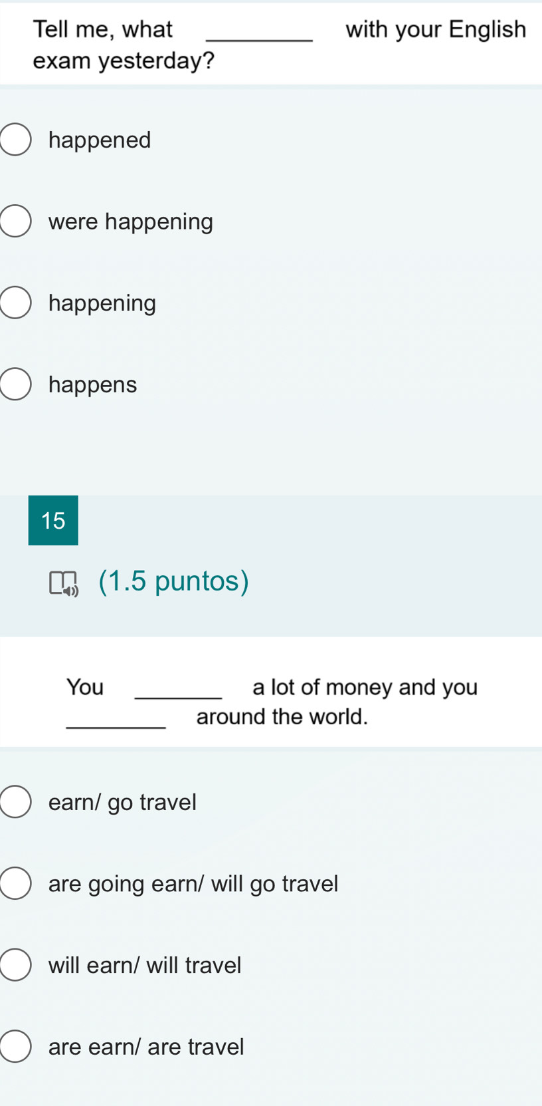Choose "are going earn/ will go travel" radio circle
Screen dimensions: 542x1106
[x=15, y=884]
